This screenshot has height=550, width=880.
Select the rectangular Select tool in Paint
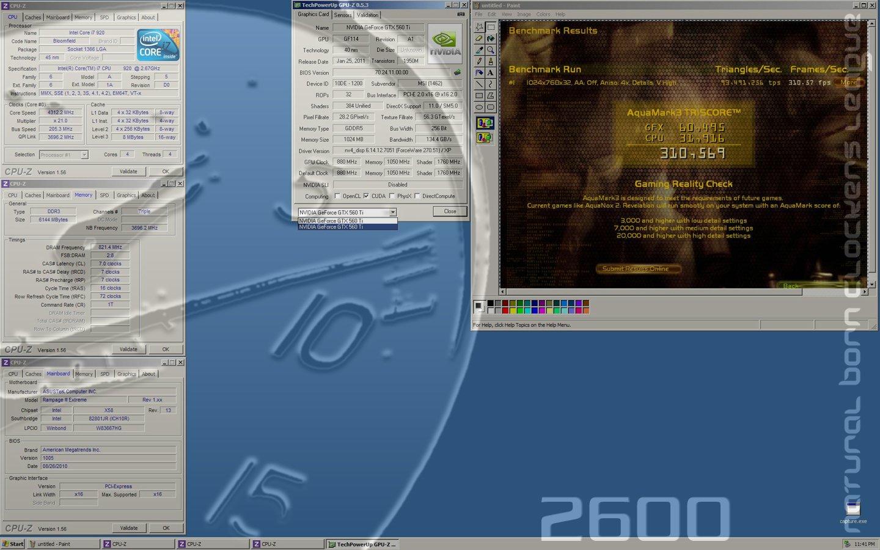point(491,27)
